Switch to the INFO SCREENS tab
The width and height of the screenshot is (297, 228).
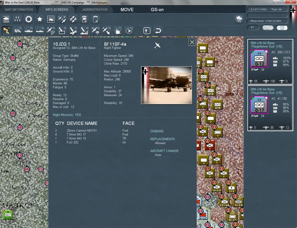pyautogui.click(x=57, y=10)
